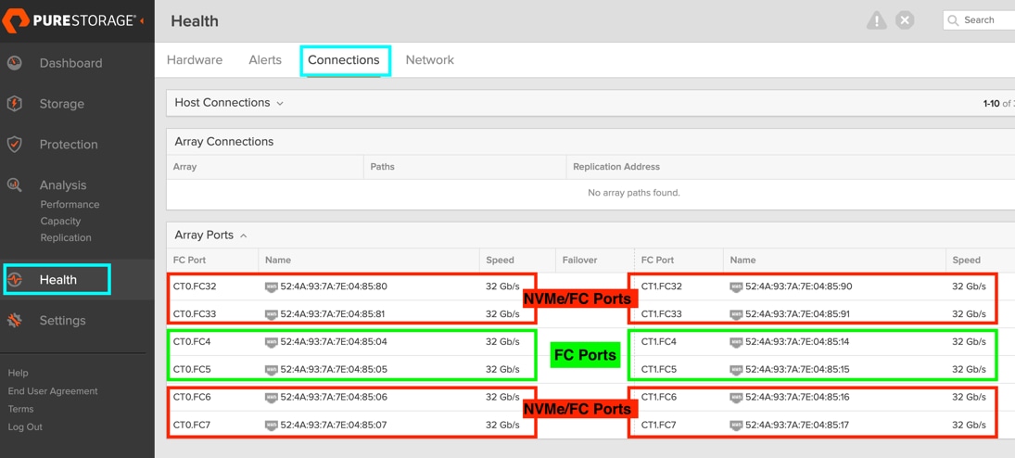The width and height of the screenshot is (1015, 458).
Task: Switch to the Hardware tab
Action: pos(195,59)
